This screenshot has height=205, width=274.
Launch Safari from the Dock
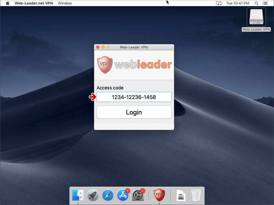tap(108, 195)
